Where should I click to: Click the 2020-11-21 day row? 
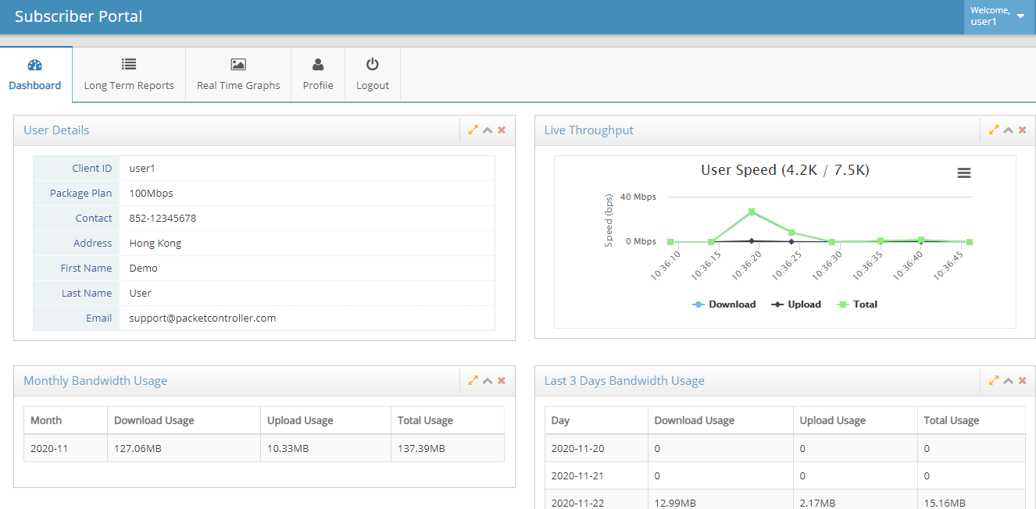(785, 475)
